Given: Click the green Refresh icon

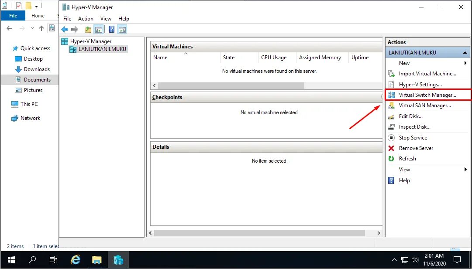Looking at the screenshot, I should pos(391,159).
